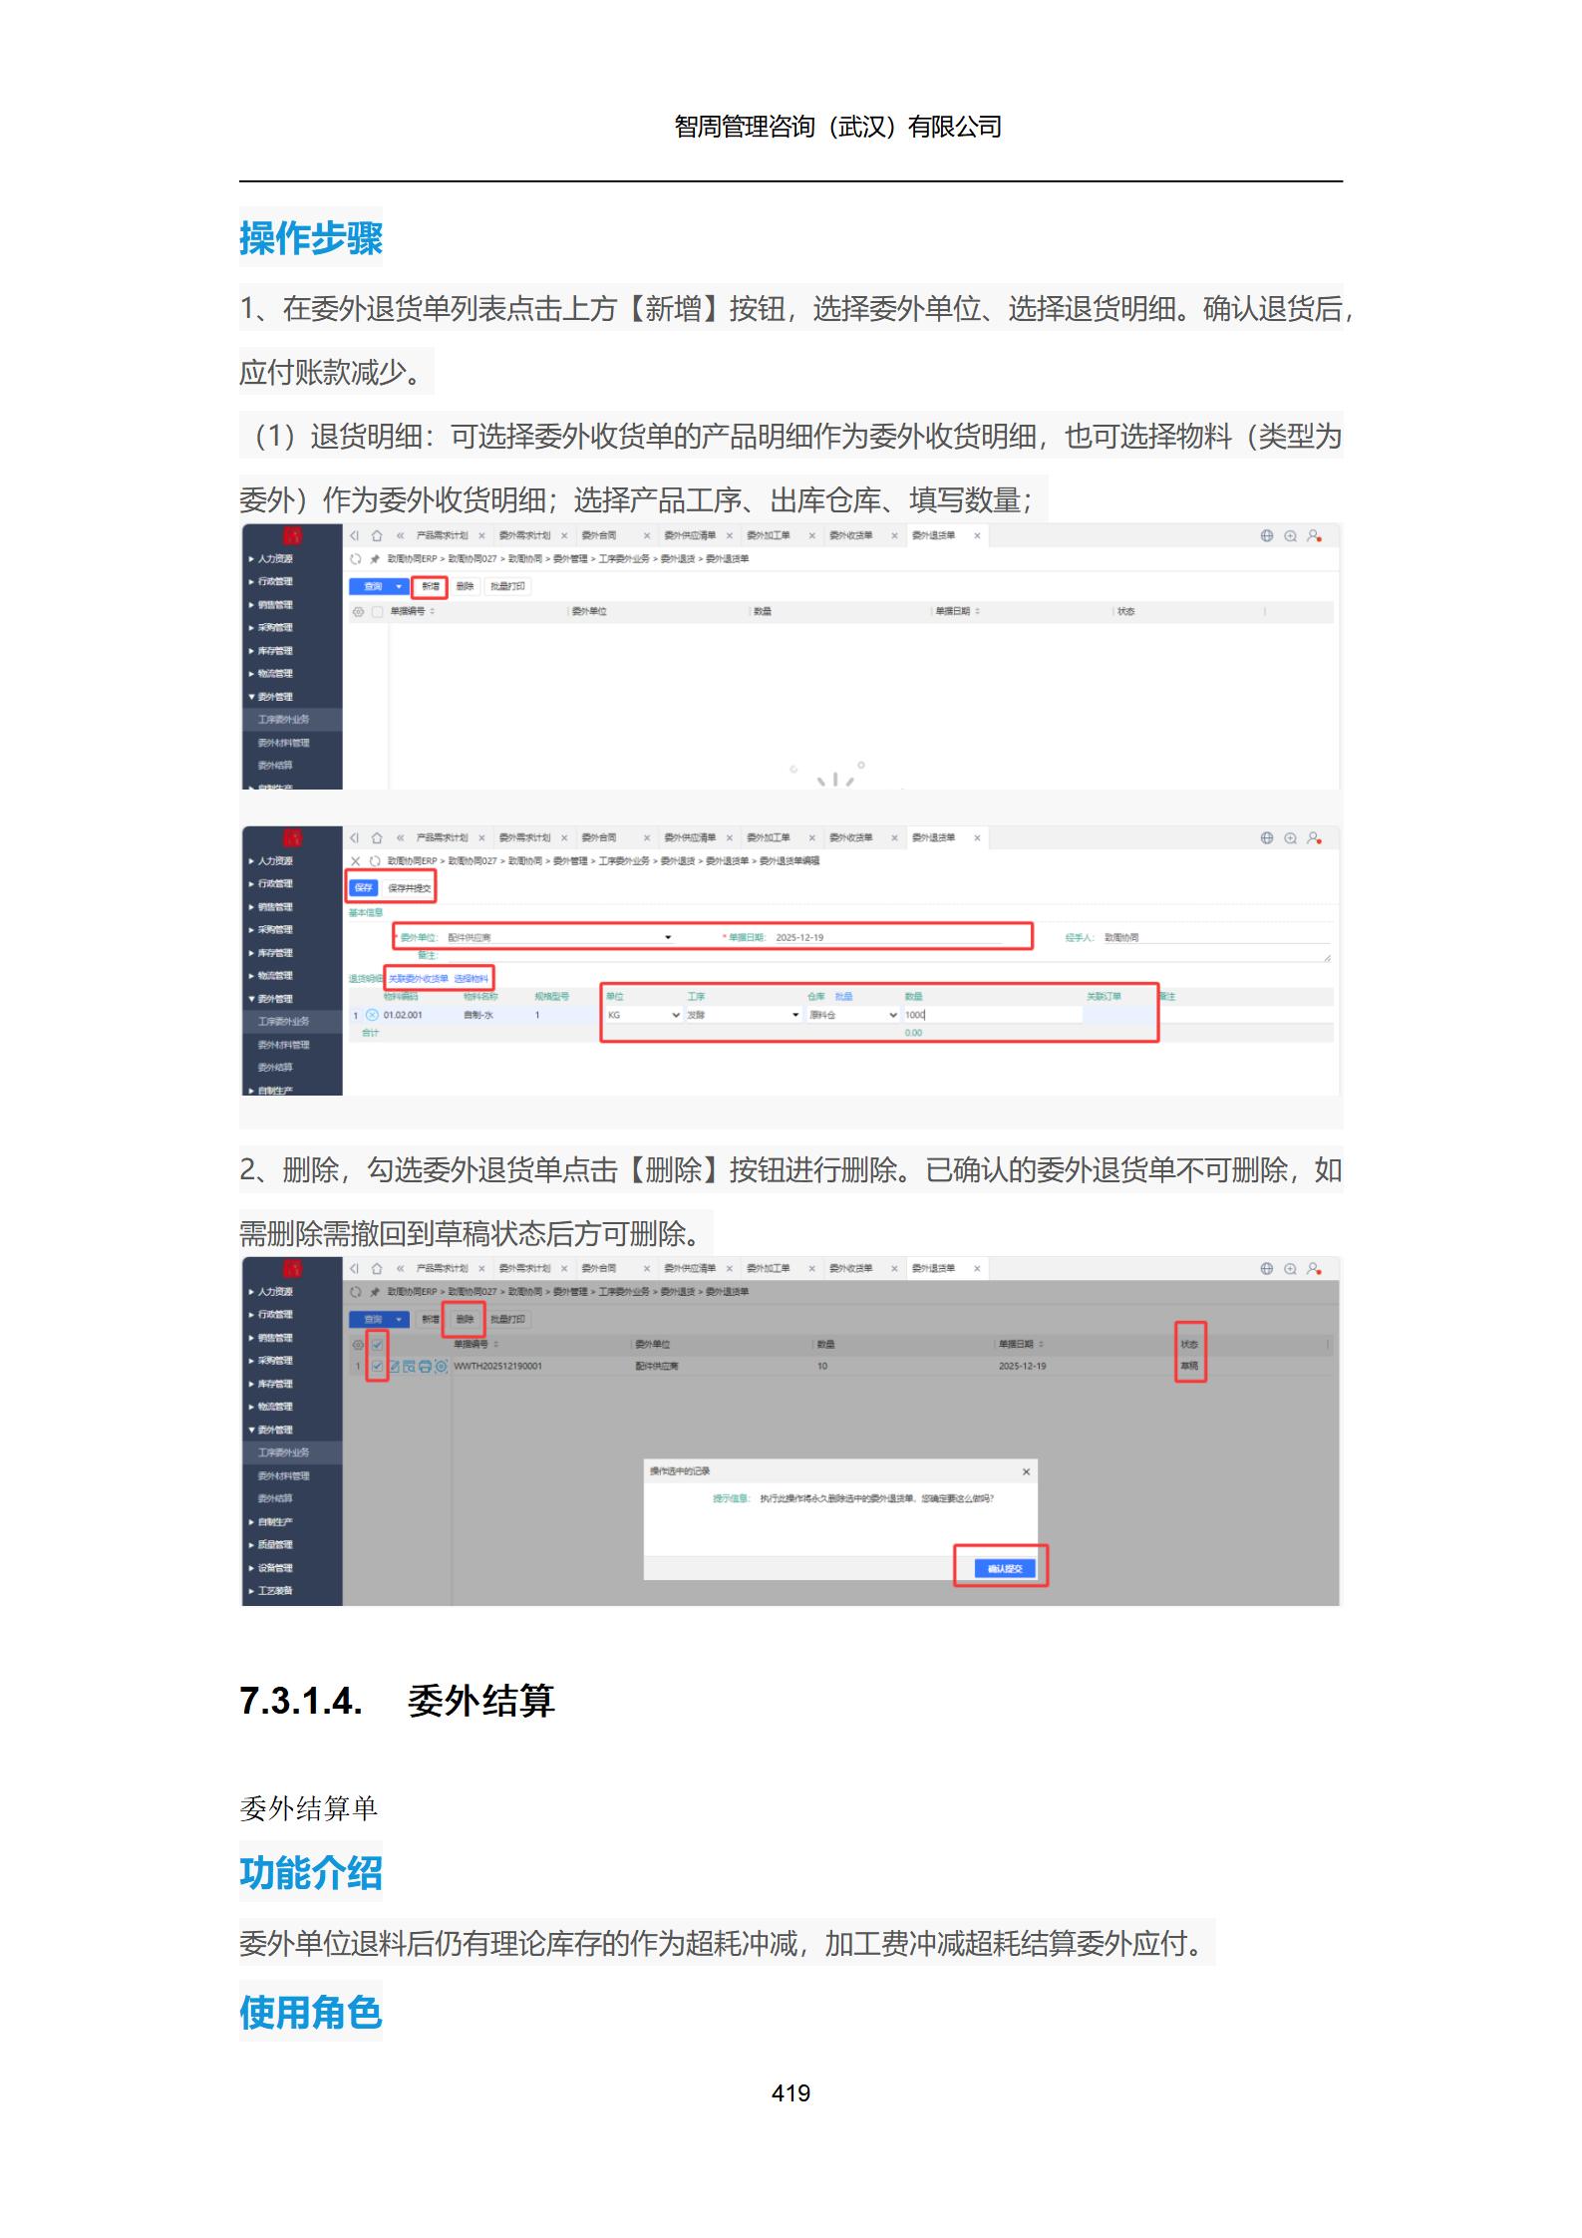This screenshot has height=2238, width=1582.
Task: Click the 选择物料 link
Action: tap(472, 979)
